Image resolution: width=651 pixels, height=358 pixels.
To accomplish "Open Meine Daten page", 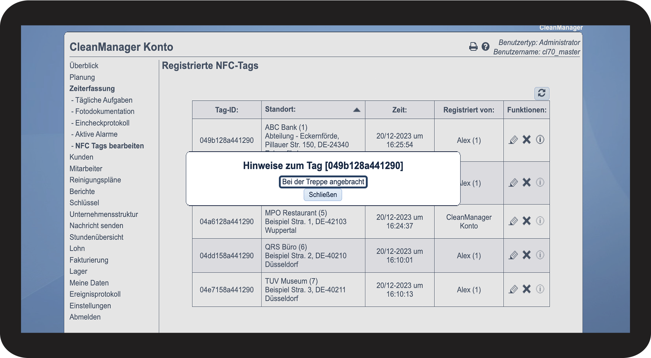I will [89, 283].
